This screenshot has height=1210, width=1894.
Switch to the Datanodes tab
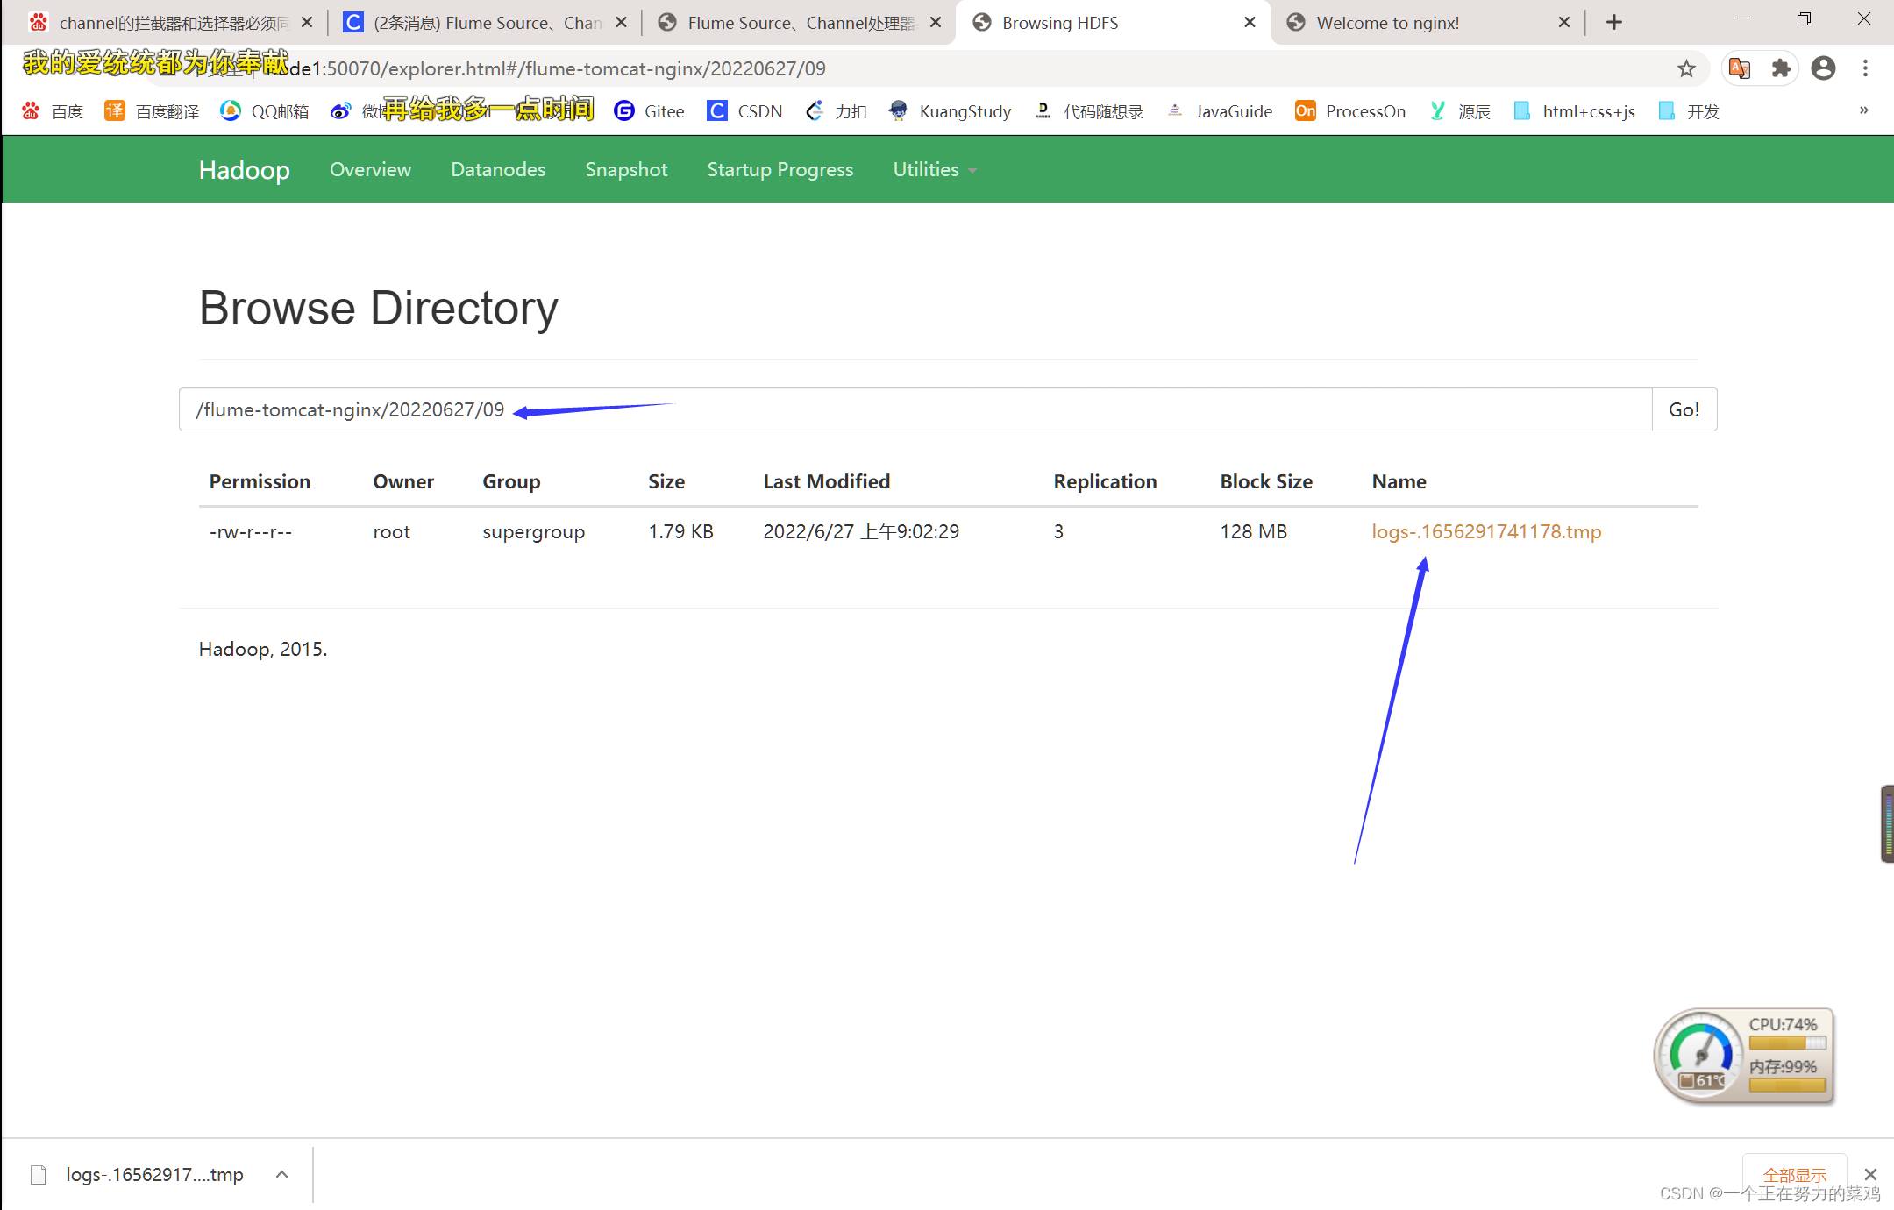pos(497,168)
